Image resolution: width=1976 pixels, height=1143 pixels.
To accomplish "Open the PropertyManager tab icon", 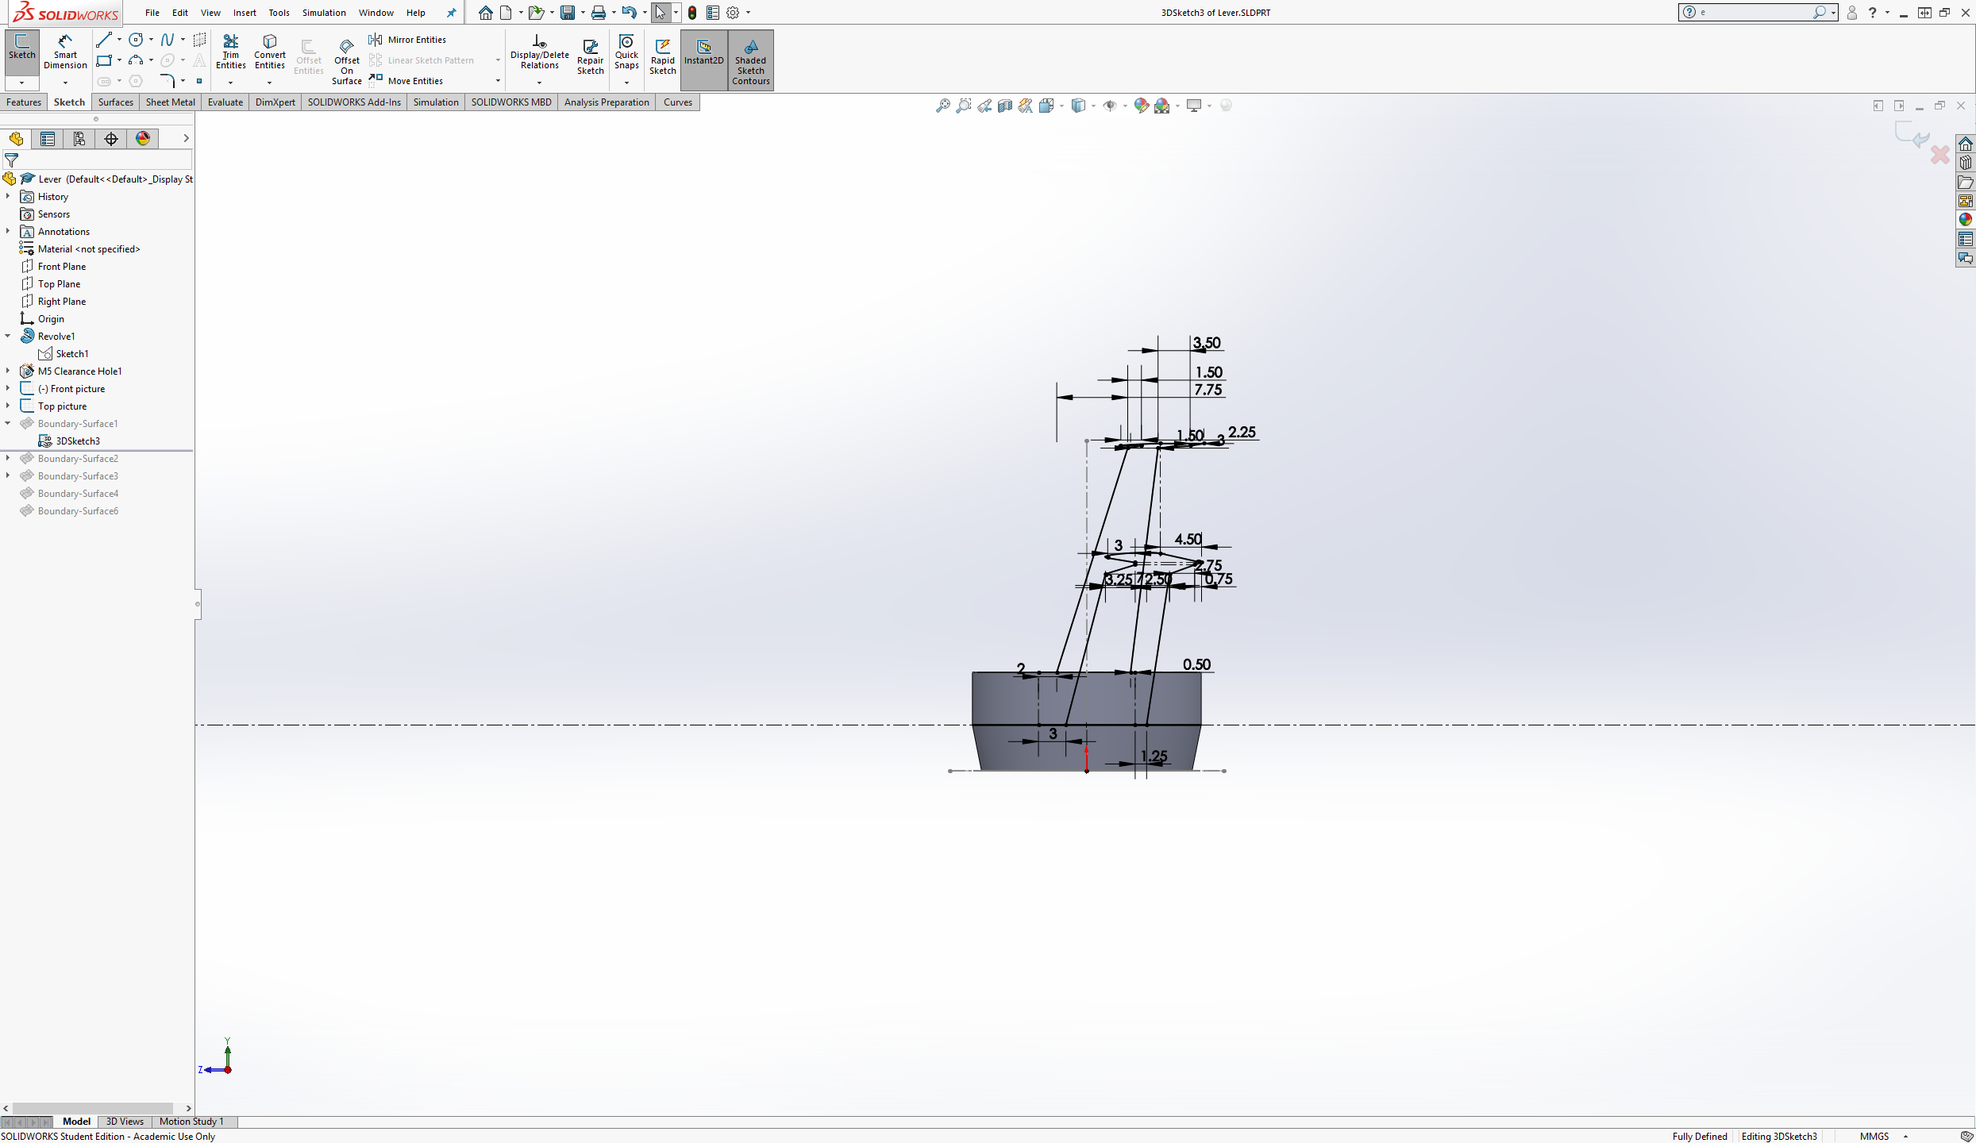I will (x=48, y=139).
